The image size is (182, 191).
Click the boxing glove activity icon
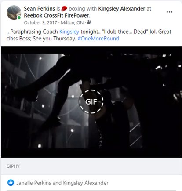point(64,9)
